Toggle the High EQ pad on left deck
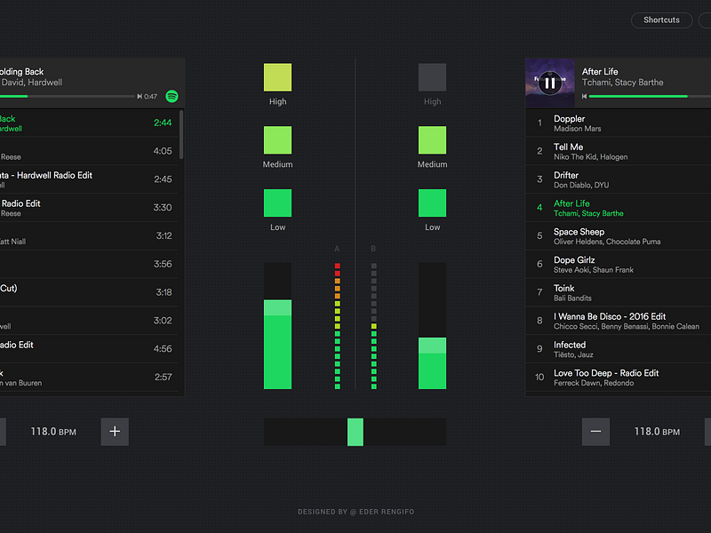711x533 pixels. coord(277,77)
